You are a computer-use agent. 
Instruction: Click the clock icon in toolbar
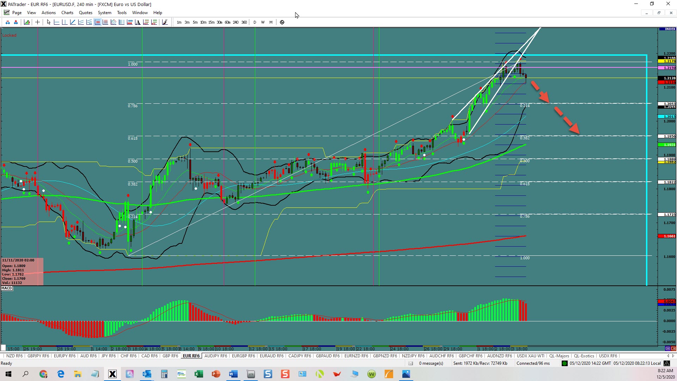tap(282, 22)
